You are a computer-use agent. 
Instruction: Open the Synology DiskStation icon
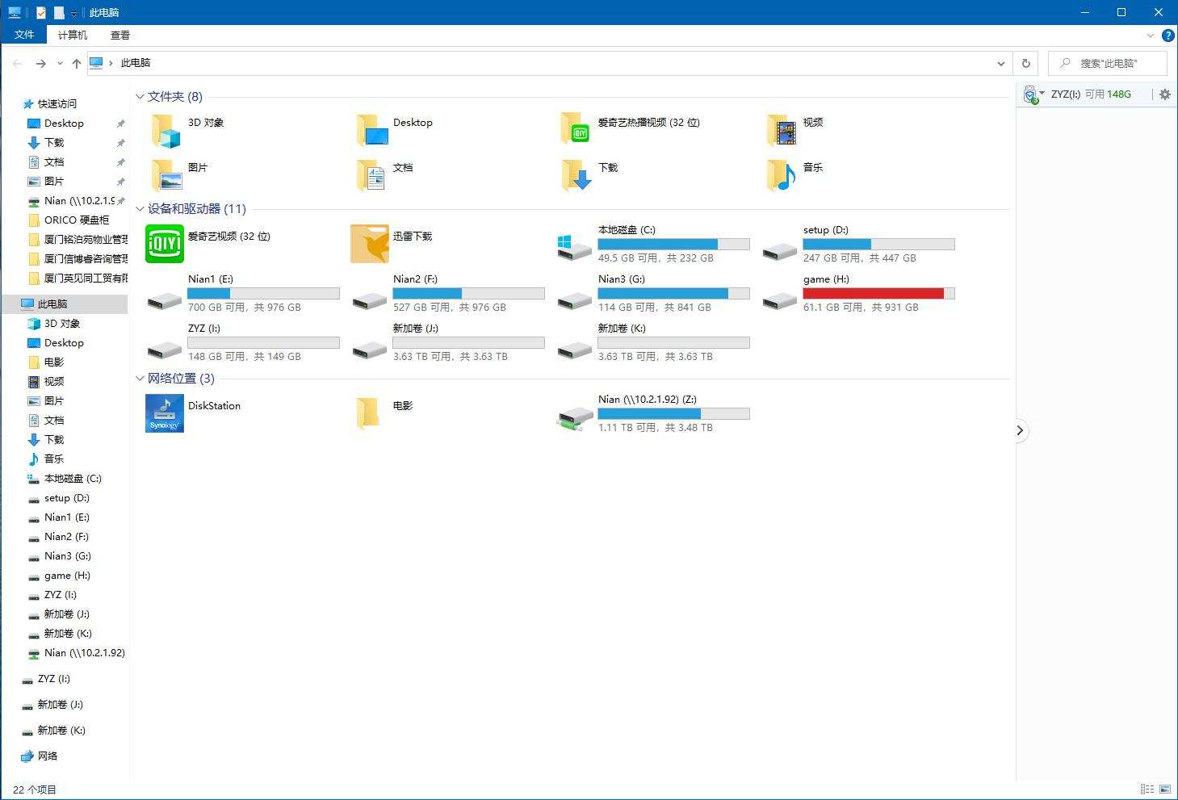(x=165, y=413)
